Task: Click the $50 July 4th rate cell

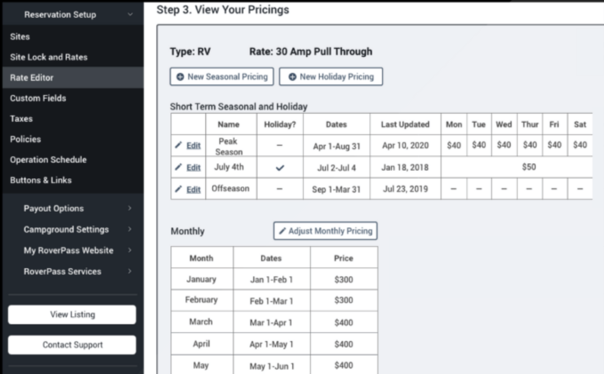Action: click(528, 167)
